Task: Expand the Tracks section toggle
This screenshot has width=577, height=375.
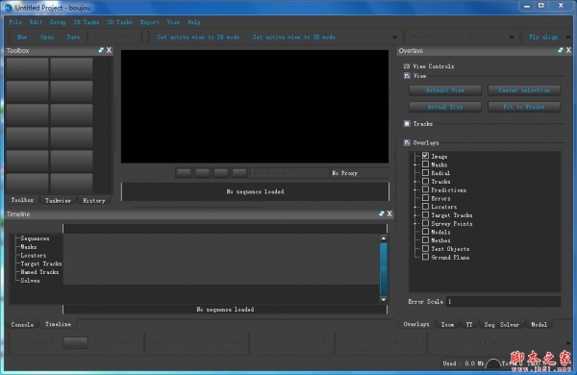Action: pos(407,124)
